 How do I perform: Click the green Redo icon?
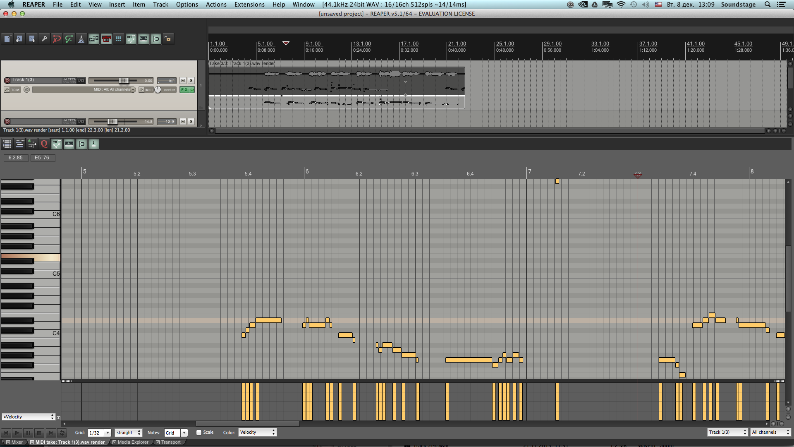click(69, 39)
